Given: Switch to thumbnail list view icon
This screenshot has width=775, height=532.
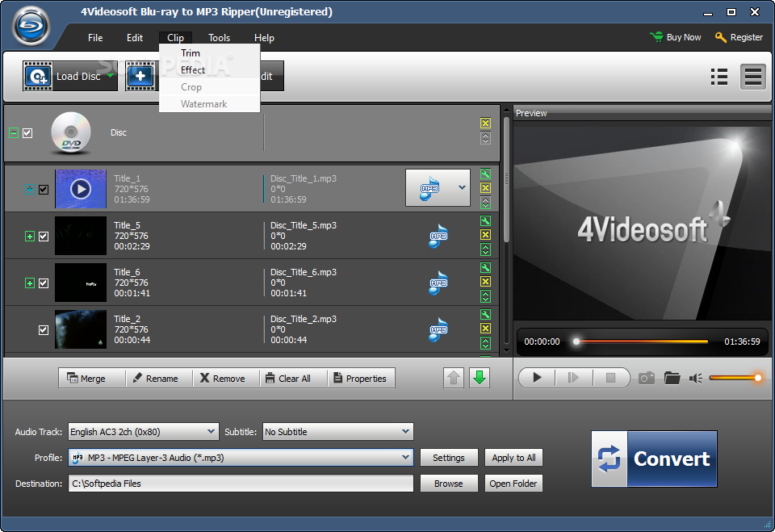Looking at the screenshot, I should tap(719, 77).
